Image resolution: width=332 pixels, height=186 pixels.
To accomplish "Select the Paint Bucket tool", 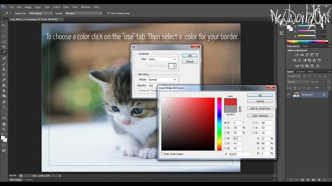I will 4,85.
